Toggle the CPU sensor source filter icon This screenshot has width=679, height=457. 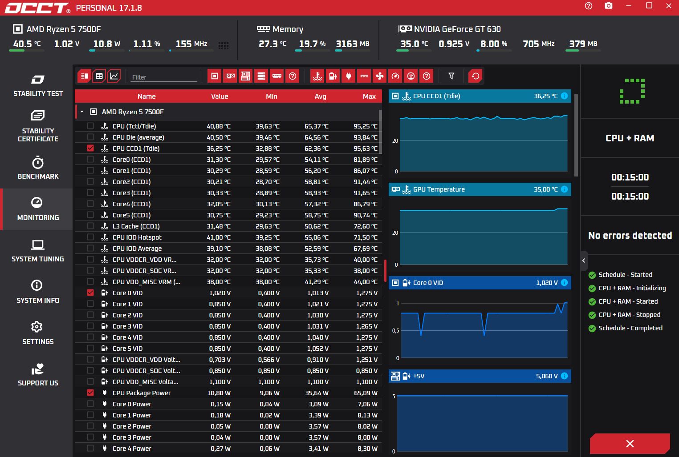(x=215, y=76)
